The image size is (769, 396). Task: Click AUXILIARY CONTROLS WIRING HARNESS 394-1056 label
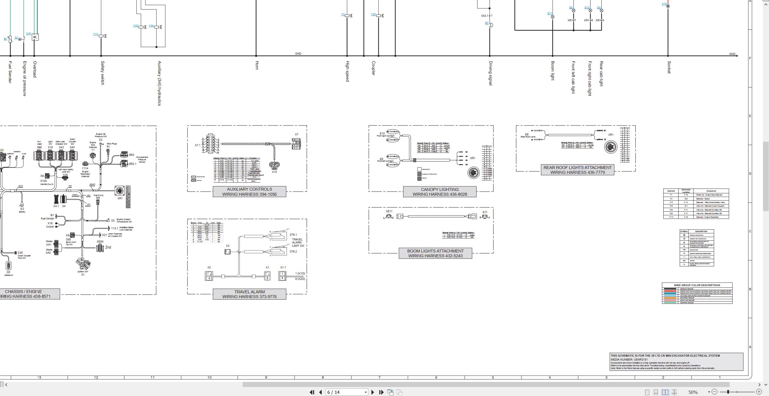pyautogui.click(x=249, y=192)
